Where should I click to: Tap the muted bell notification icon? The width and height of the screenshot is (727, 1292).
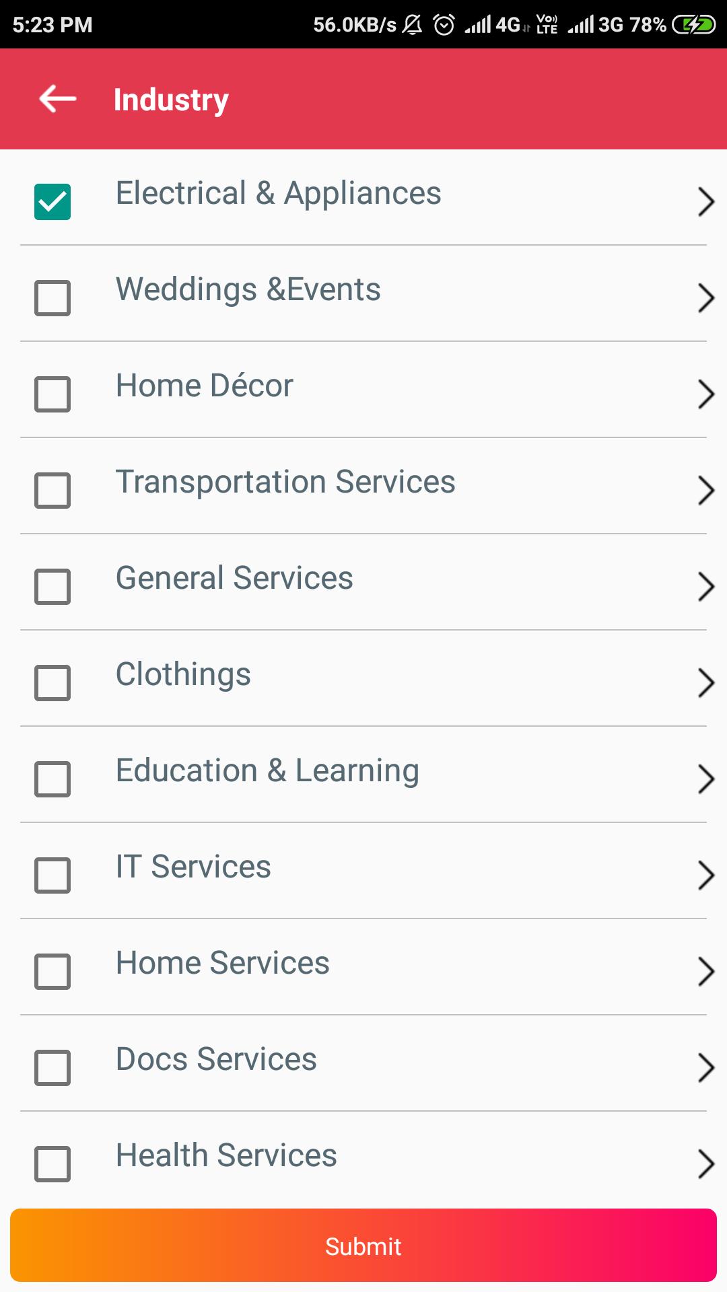click(412, 25)
